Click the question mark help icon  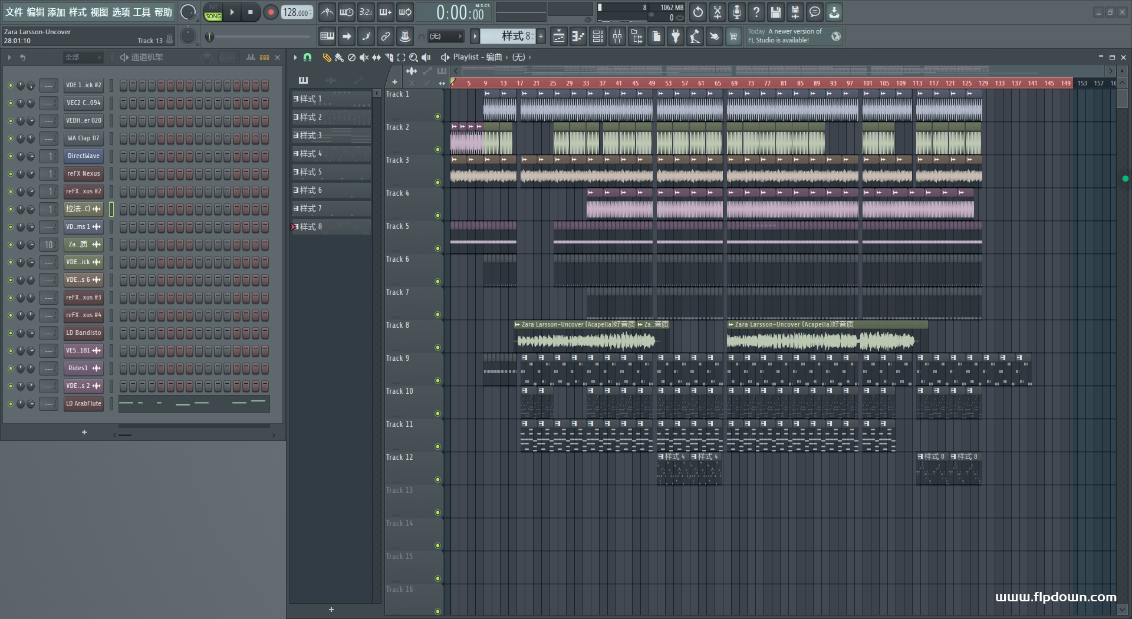[x=756, y=12]
